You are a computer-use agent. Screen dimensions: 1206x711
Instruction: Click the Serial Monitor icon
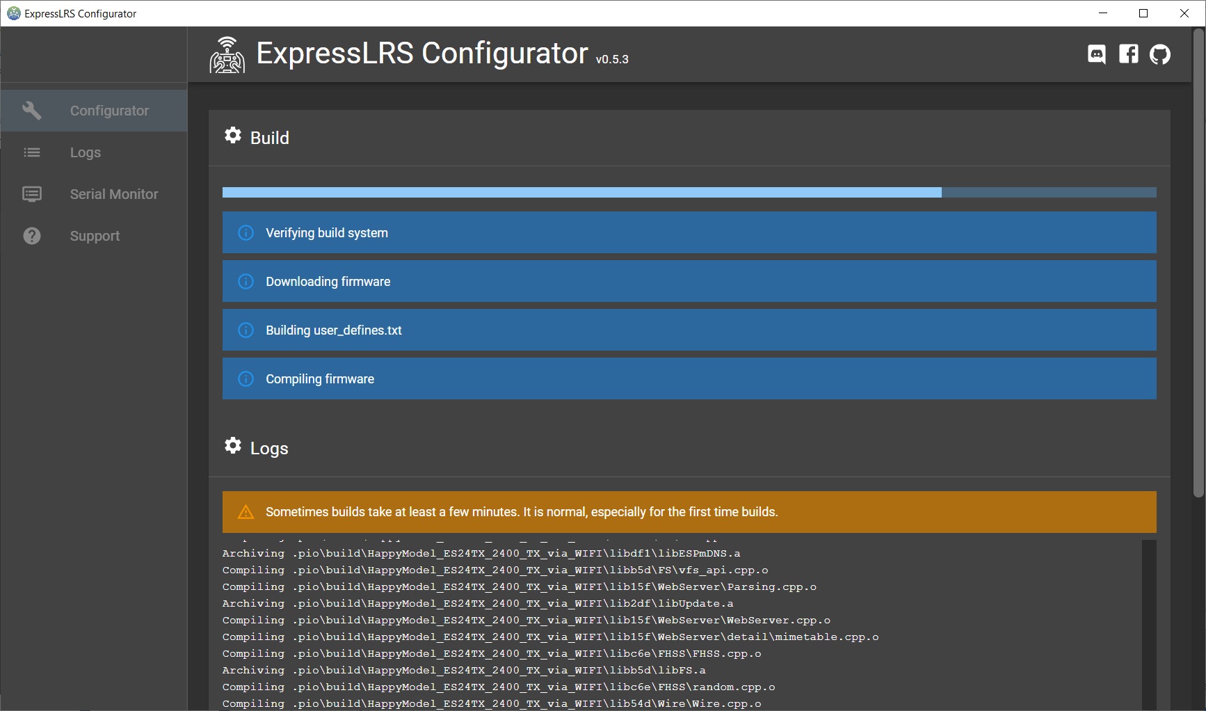[32, 194]
